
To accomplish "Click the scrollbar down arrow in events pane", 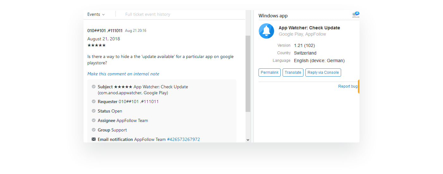I will pos(248,140).
